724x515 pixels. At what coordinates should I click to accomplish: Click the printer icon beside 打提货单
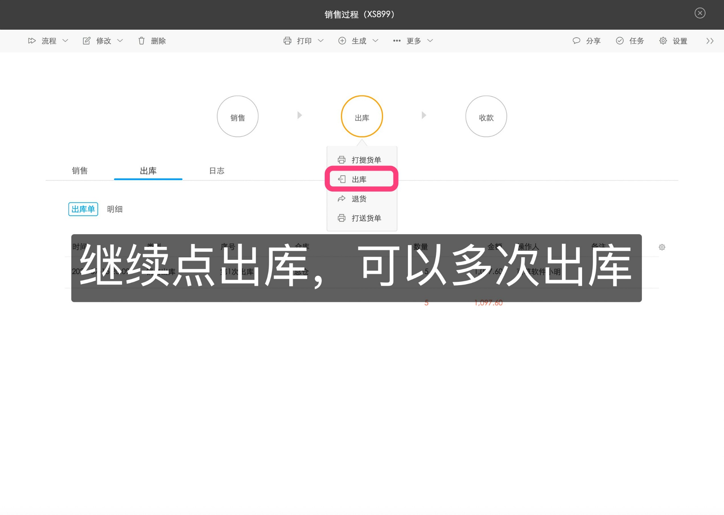coord(341,160)
